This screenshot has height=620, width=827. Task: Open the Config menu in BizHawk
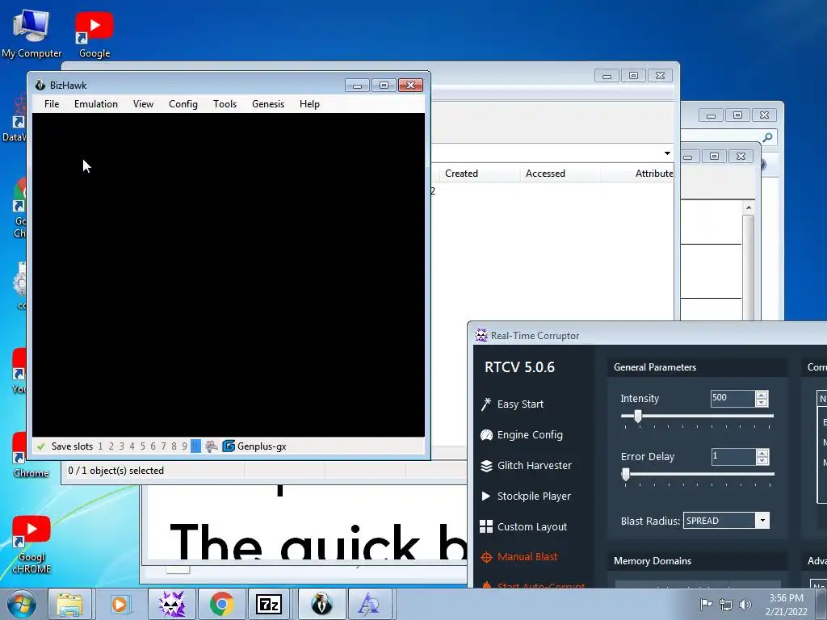click(183, 104)
